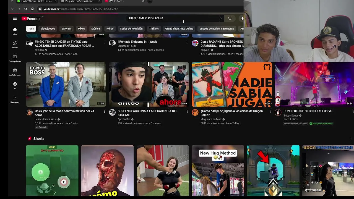Select the Valorant filter chip
The width and height of the screenshot is (354, 199).
pyautogui.click(x=66, y=28)
